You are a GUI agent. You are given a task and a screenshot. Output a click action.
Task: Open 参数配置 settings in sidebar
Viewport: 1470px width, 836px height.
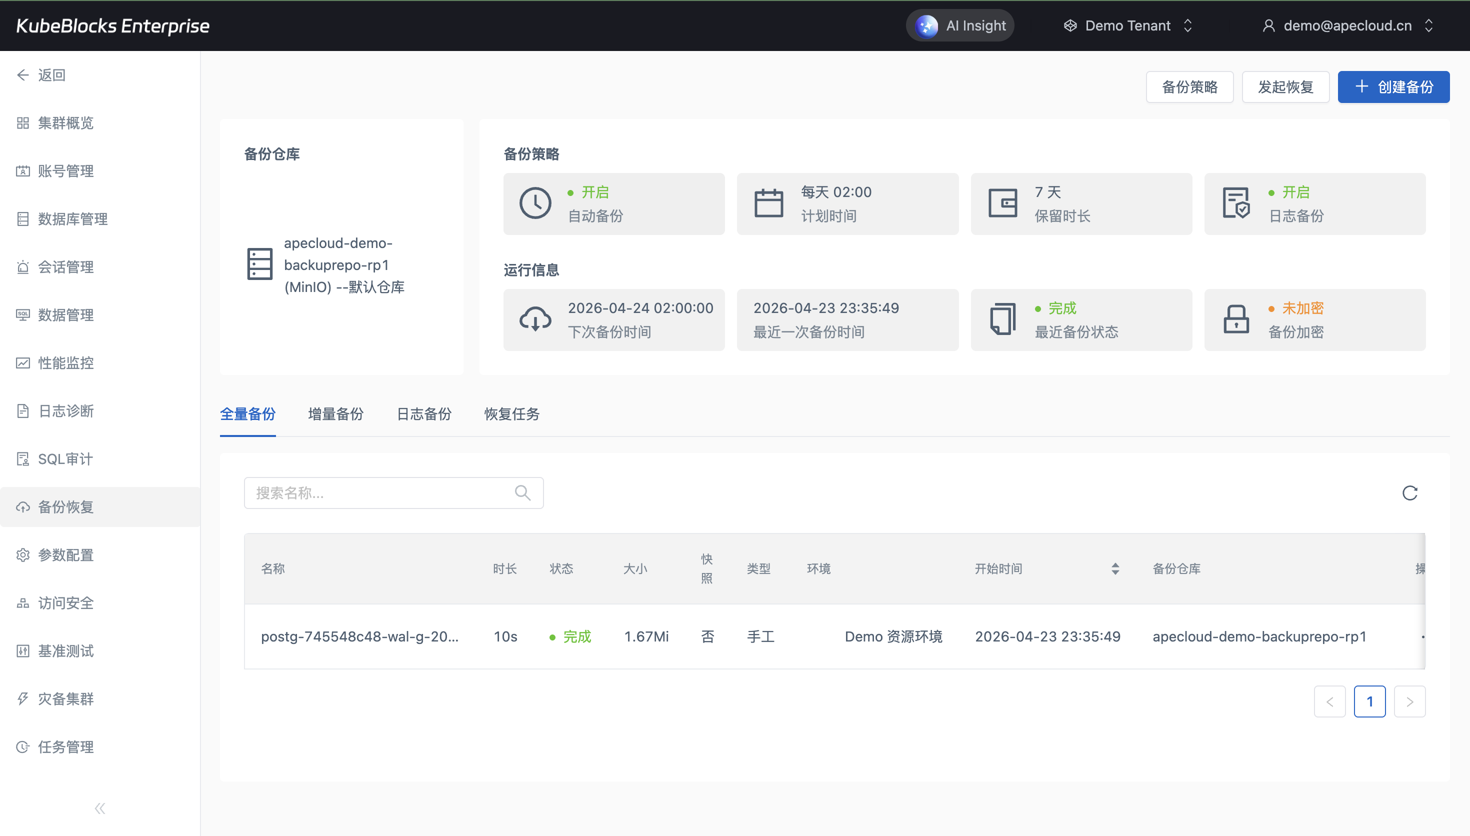pyautogui.click(x=65, y=554)
